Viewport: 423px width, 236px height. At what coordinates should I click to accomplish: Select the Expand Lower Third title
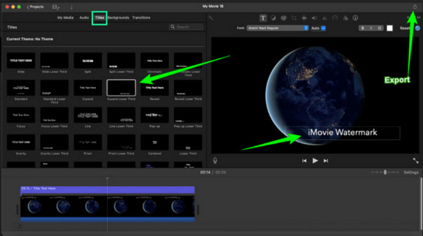(121, 88)
